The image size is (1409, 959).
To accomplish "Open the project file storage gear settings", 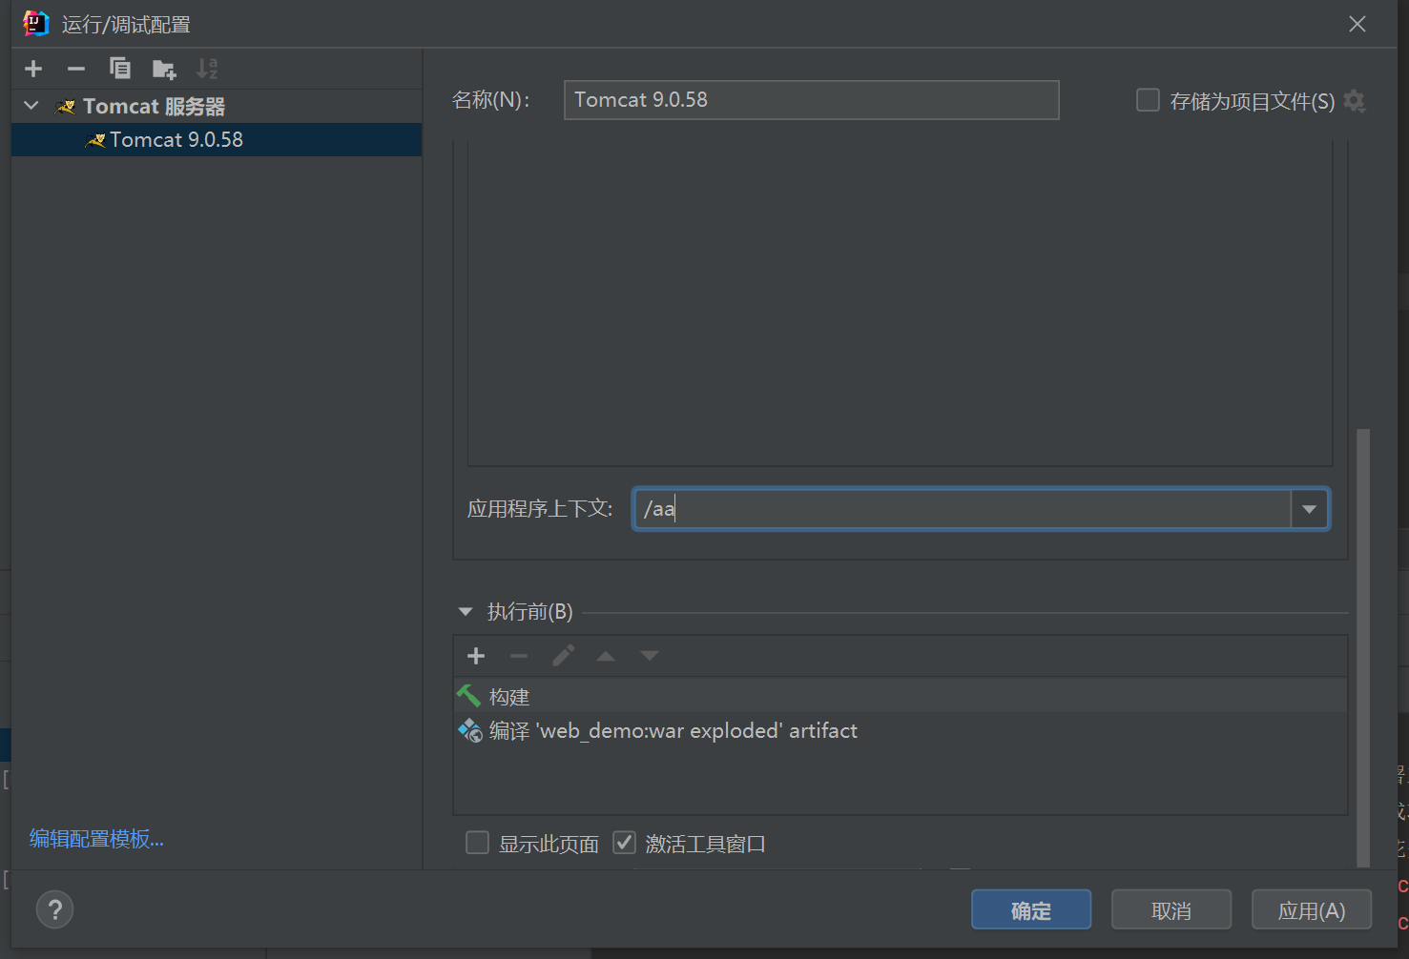I will 1355,100.
